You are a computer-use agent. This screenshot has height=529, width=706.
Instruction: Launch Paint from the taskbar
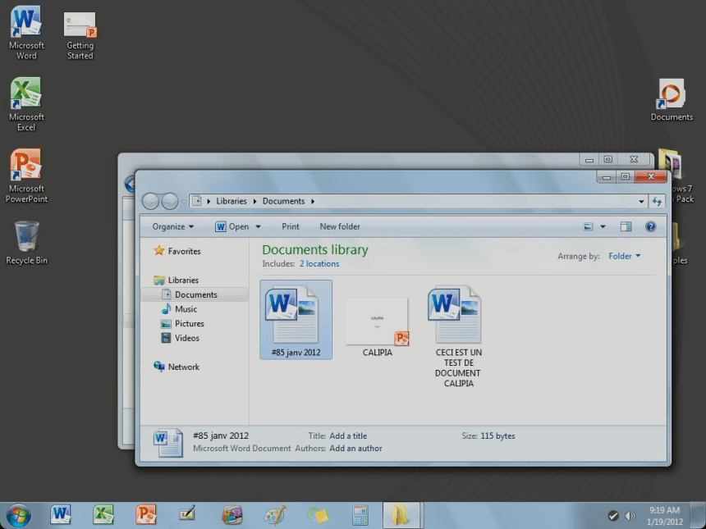pos(274,515)
